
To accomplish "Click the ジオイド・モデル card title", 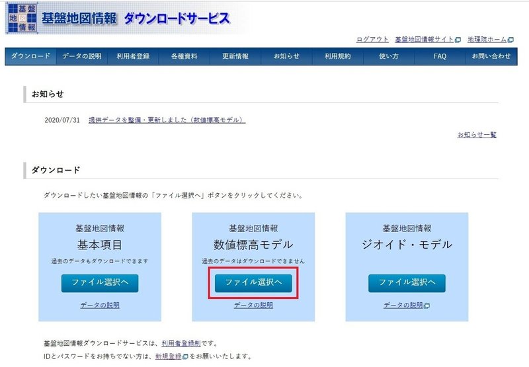I will point(407,245).
